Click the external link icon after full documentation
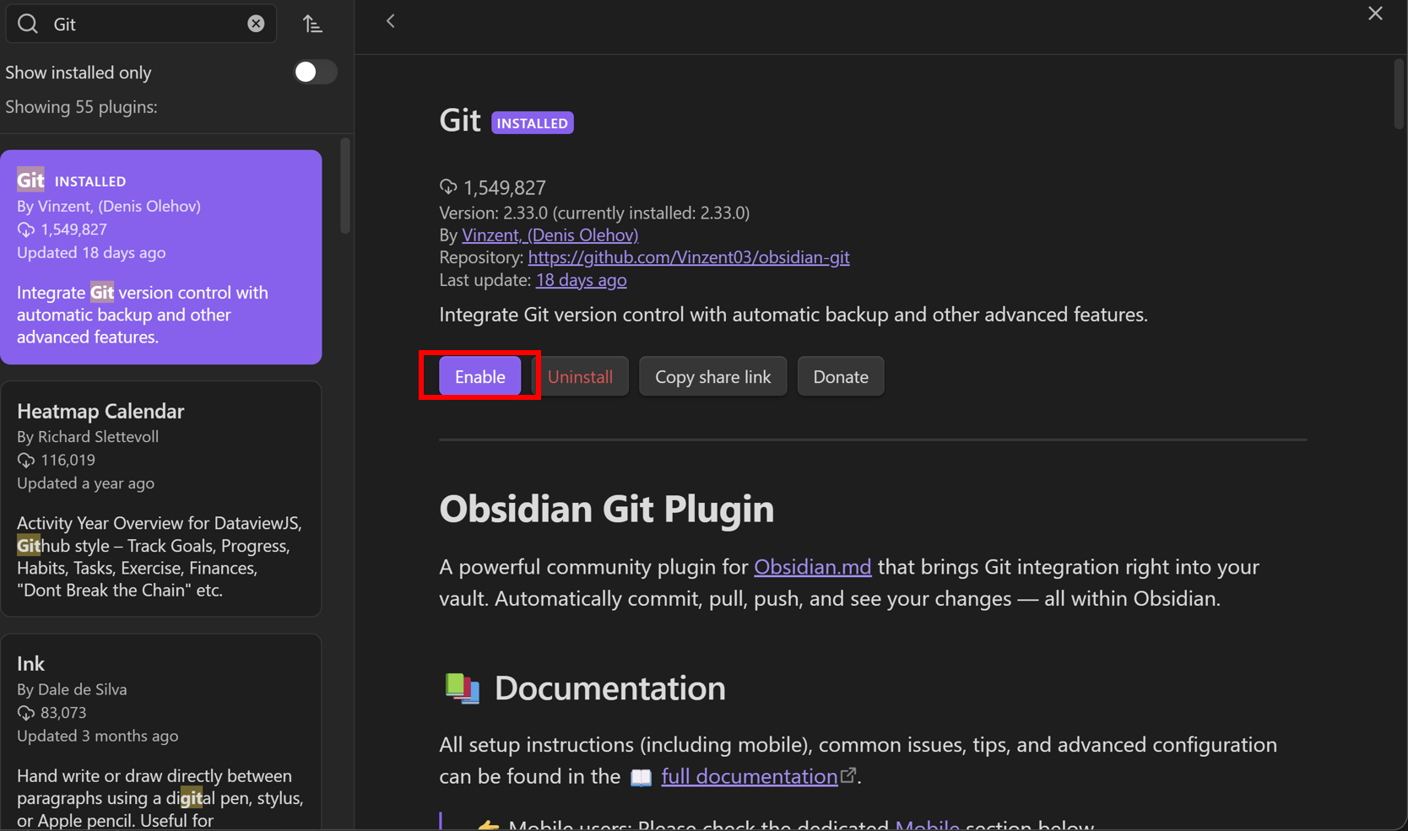The height and width of the screenshot is (831, 1408). [x=848, y=774]
